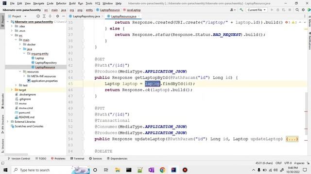
Task: Open the user account icon dropdown
Action: (232, 10)
